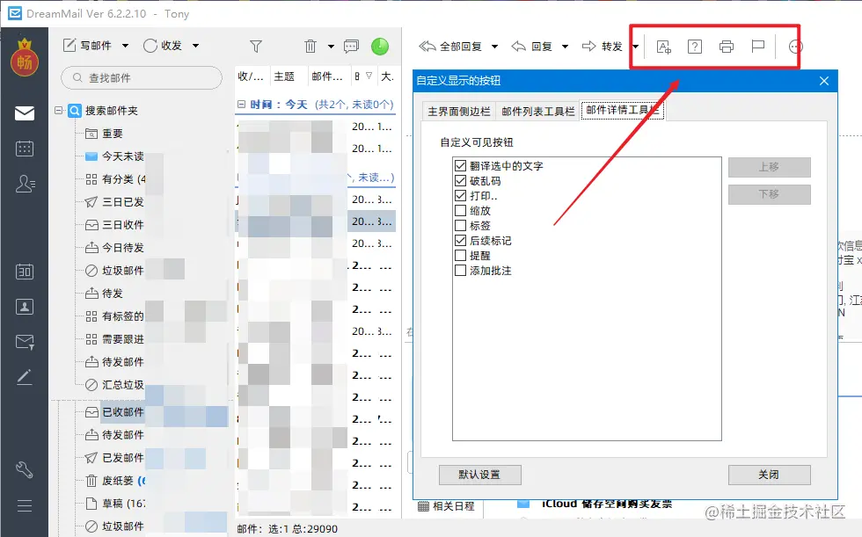This screenshot has height=537, width=862.
Task: Click the 主题 column header
Action: point(284,76)
